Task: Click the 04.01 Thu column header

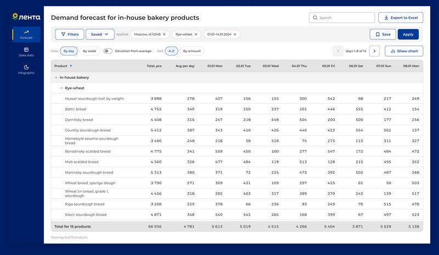Action: [x=299, y=66]
